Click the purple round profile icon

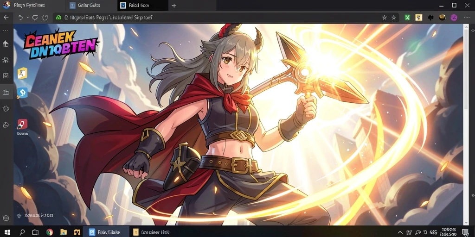(x=454, y=18)
